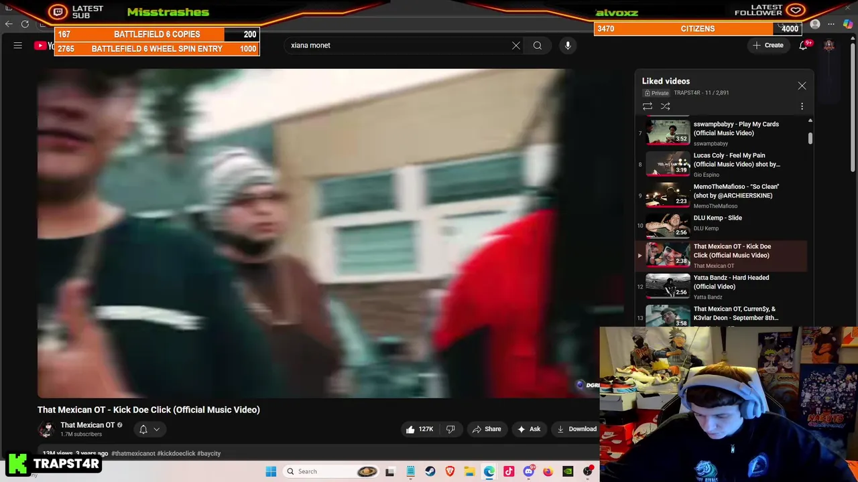Screen dimensions: 858x482
Task: Open Steam from the taskbar
Action: click(430, 471)
